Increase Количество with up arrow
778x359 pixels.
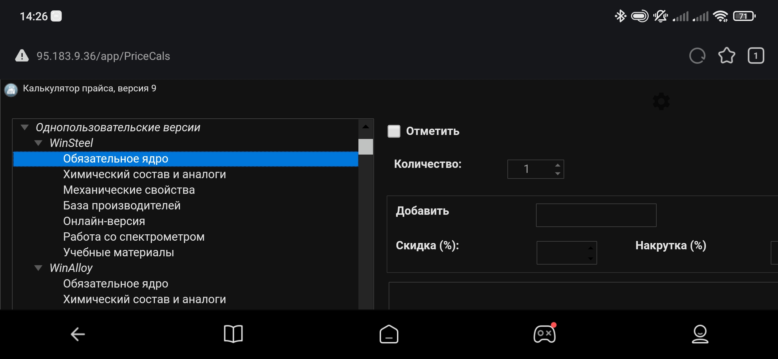[x=558, y=165]
